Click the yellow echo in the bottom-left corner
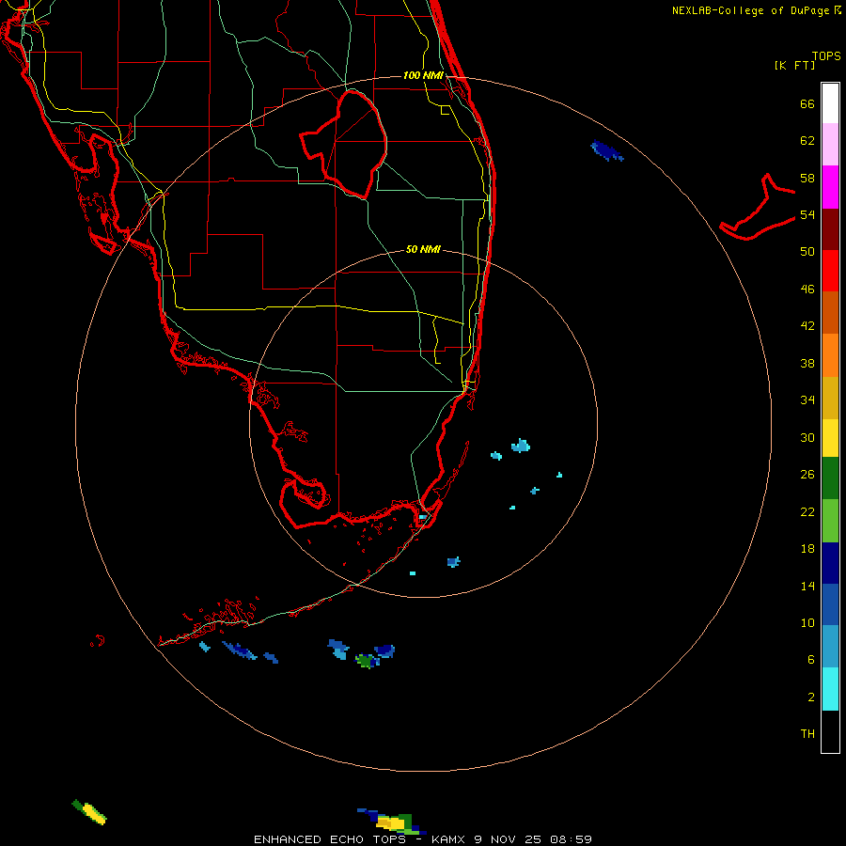Screen dimensions: 846x846 pos(93,814)
